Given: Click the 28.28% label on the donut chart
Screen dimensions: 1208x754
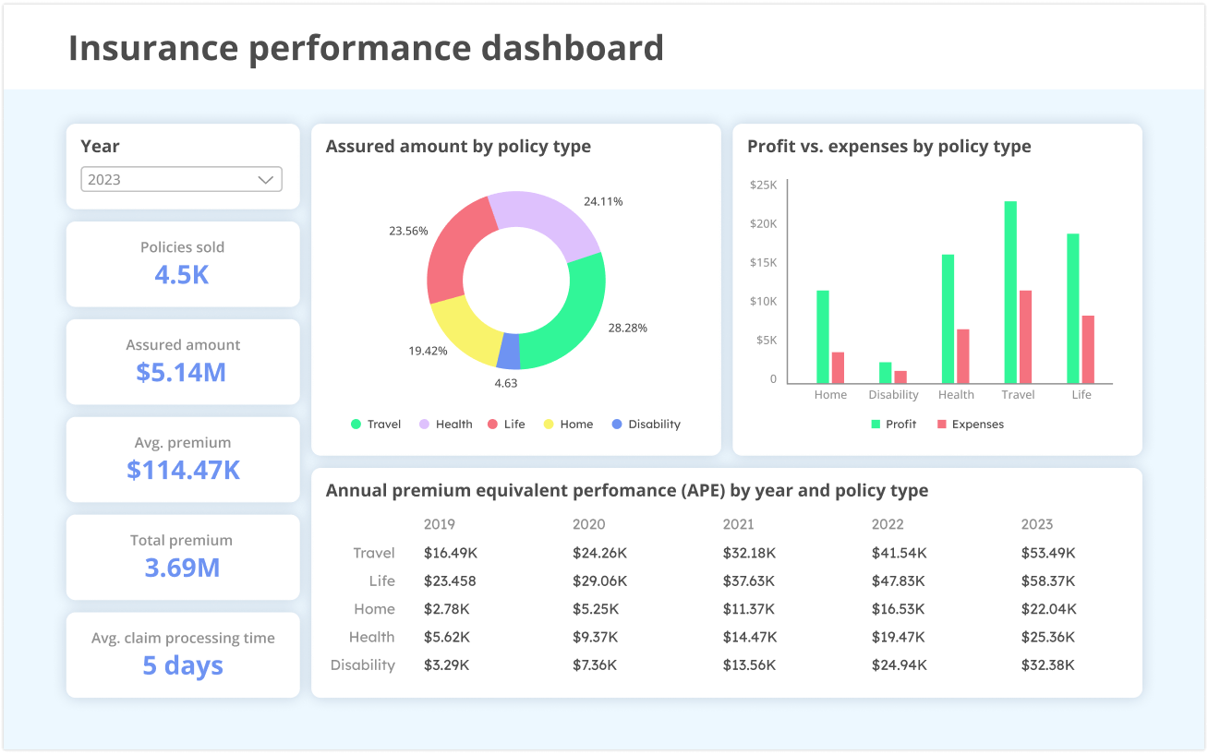Looking at the screenshot, I should click(x=628, y=327).
